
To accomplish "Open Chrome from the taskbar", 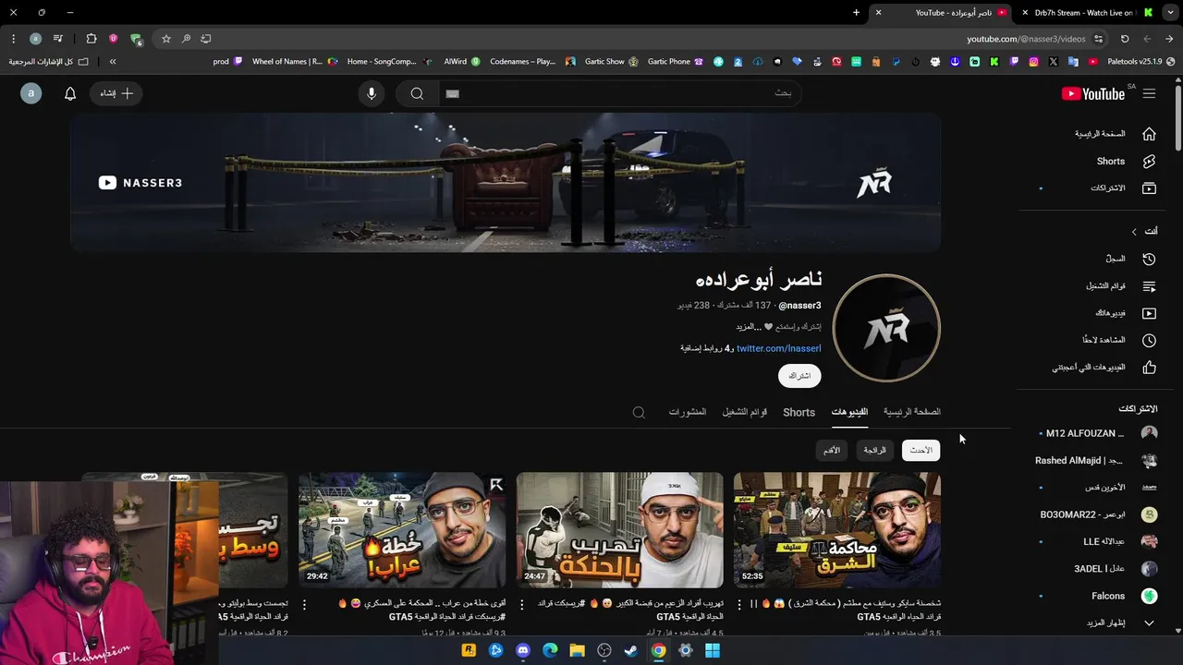I will 658,650.
